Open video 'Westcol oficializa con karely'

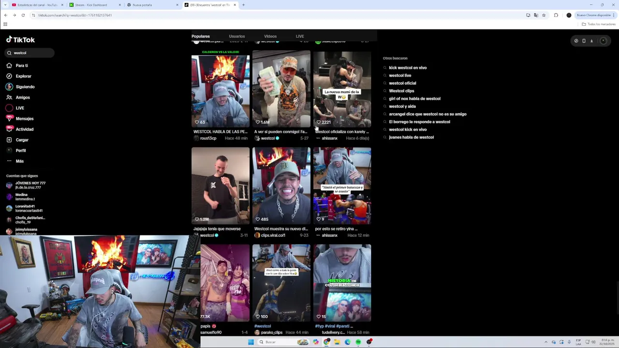[x=342, y=89]
